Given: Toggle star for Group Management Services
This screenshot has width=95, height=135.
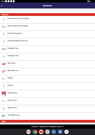Looking at the screenshot, I should click(4, 41).
